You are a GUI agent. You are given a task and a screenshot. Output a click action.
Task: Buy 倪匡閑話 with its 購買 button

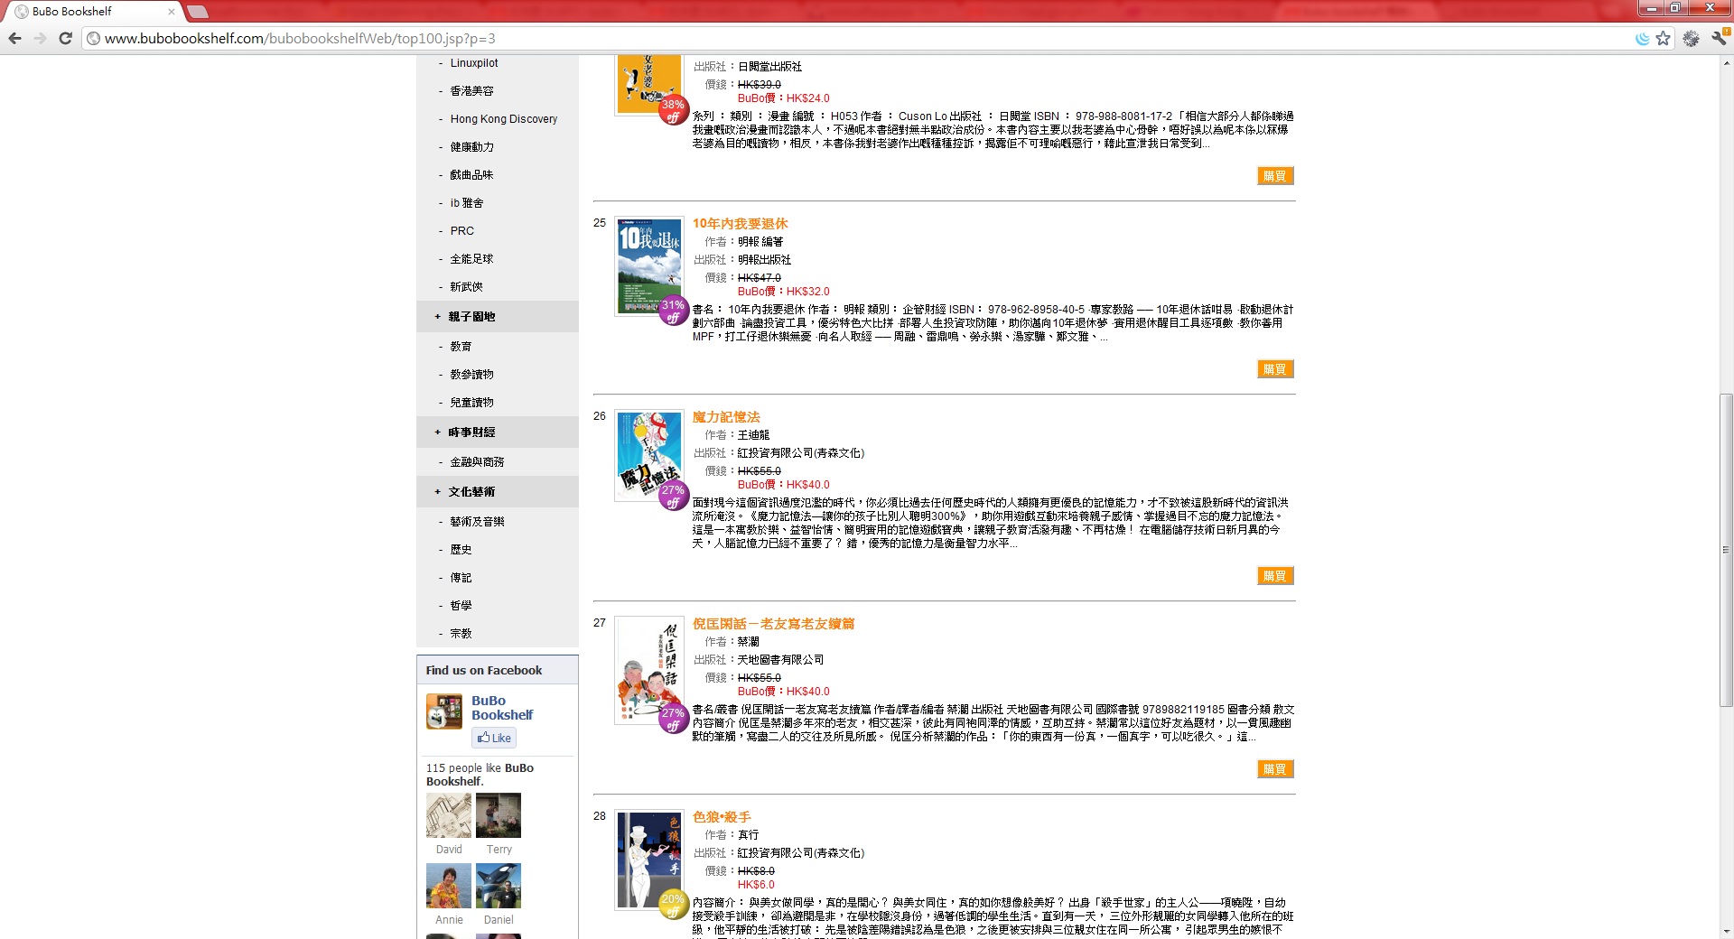coord(1275,769)
